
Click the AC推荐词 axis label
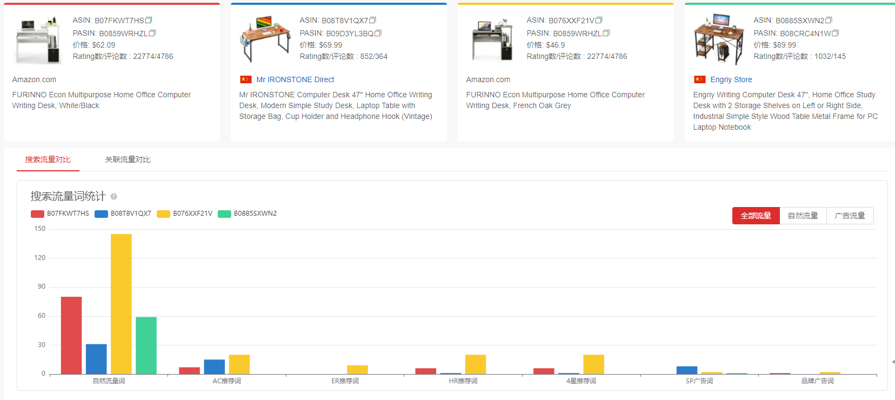click(x=226, y=381)
